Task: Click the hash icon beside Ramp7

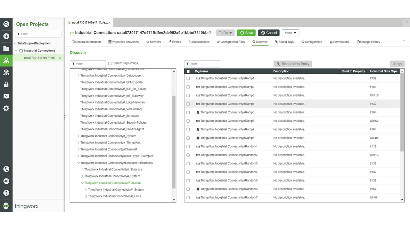Action: point(198,129)
